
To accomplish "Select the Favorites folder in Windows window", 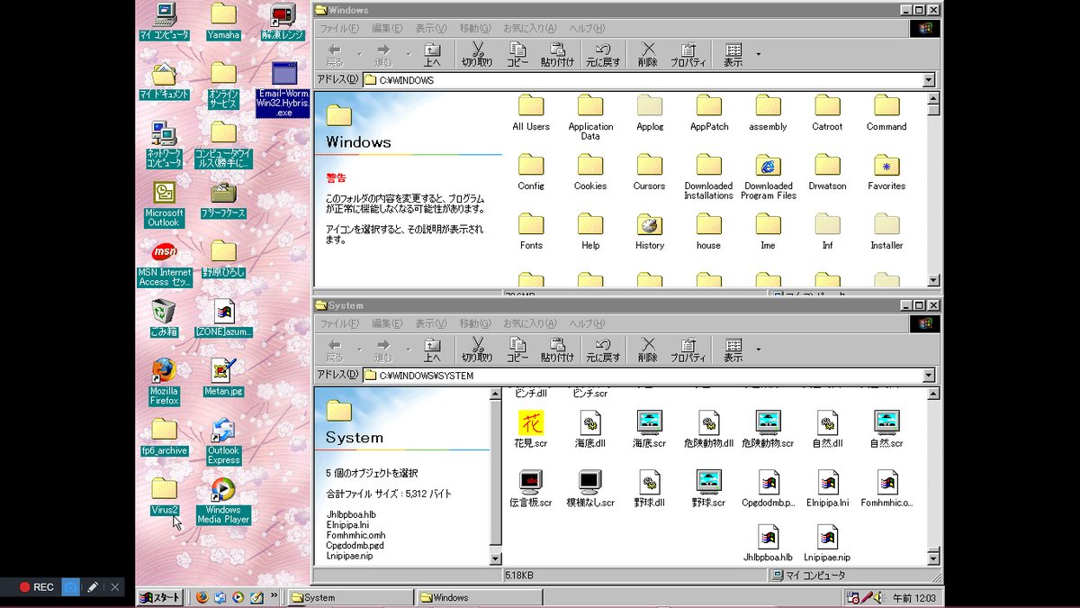I will pos(886,172).
